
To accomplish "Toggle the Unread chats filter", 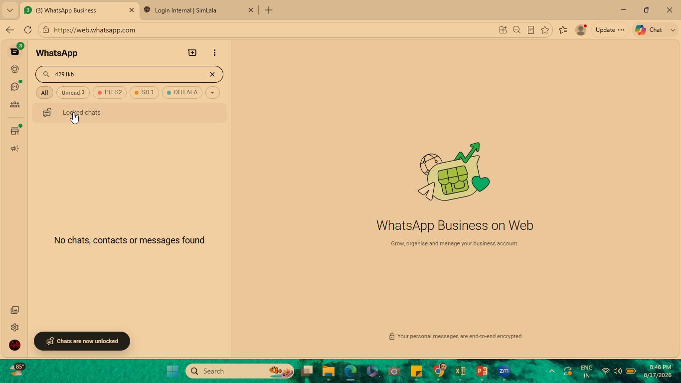I will coord(73,92).
